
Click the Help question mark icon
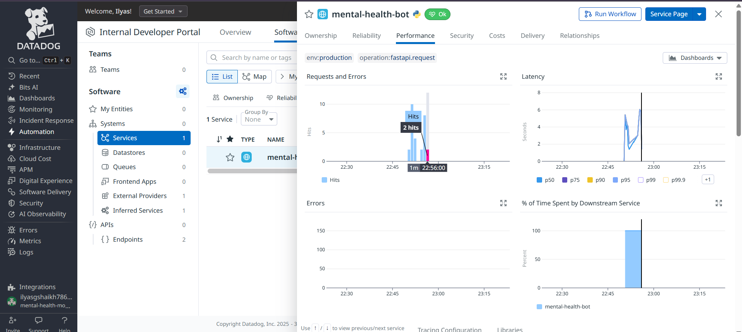coord(65,320)
